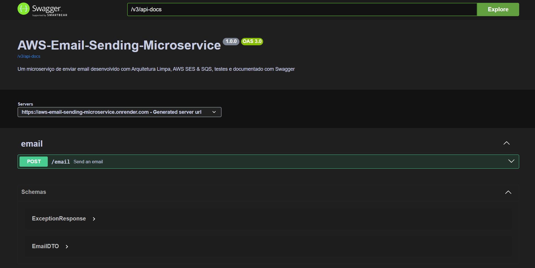
Task: Focus the /v3/api-docs URL input field
Action: 302,9
